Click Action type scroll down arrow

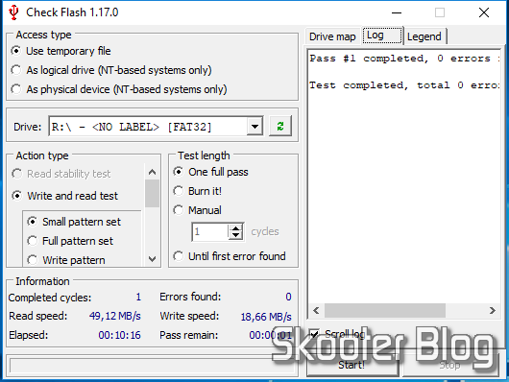click(x=152, y=259)
